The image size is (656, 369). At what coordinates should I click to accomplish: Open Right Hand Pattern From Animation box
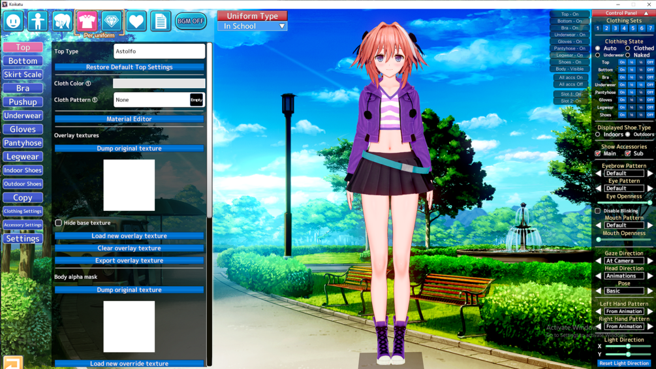(x=624, y=327)
